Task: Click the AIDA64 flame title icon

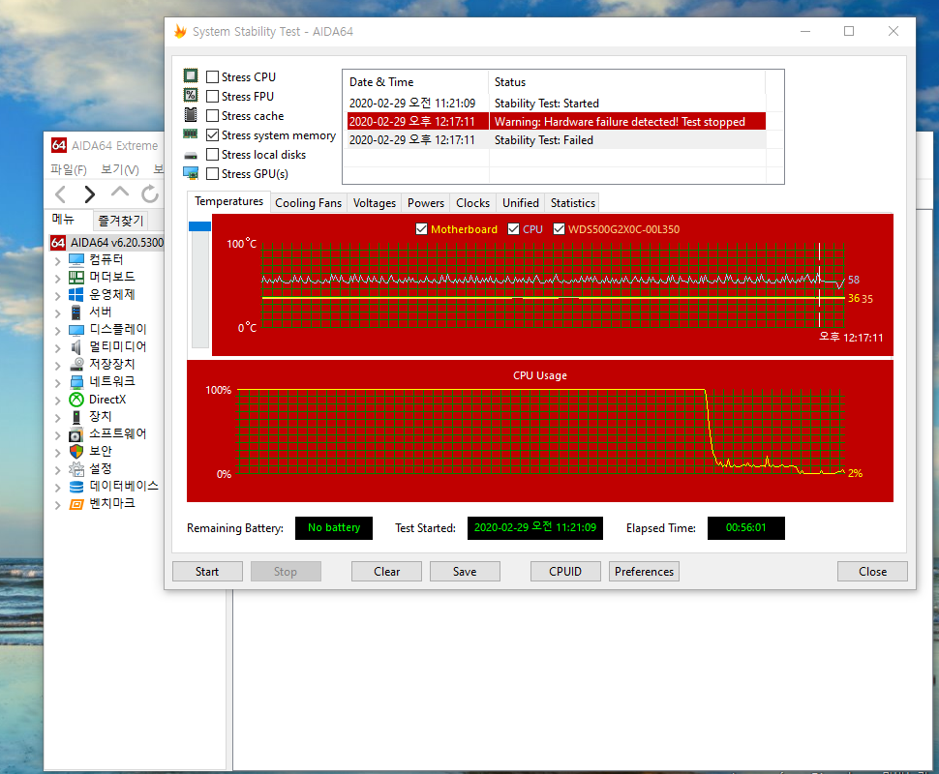Action: click(x=180, y=31)
